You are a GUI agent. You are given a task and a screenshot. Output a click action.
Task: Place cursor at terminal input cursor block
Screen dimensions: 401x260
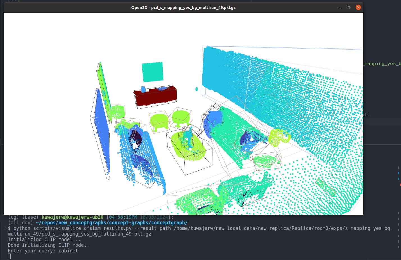tap(9, 256)
